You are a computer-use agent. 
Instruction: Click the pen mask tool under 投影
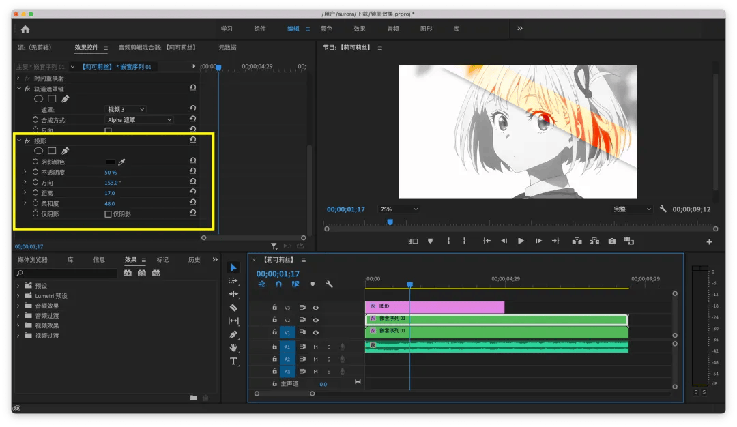(66, 151)
